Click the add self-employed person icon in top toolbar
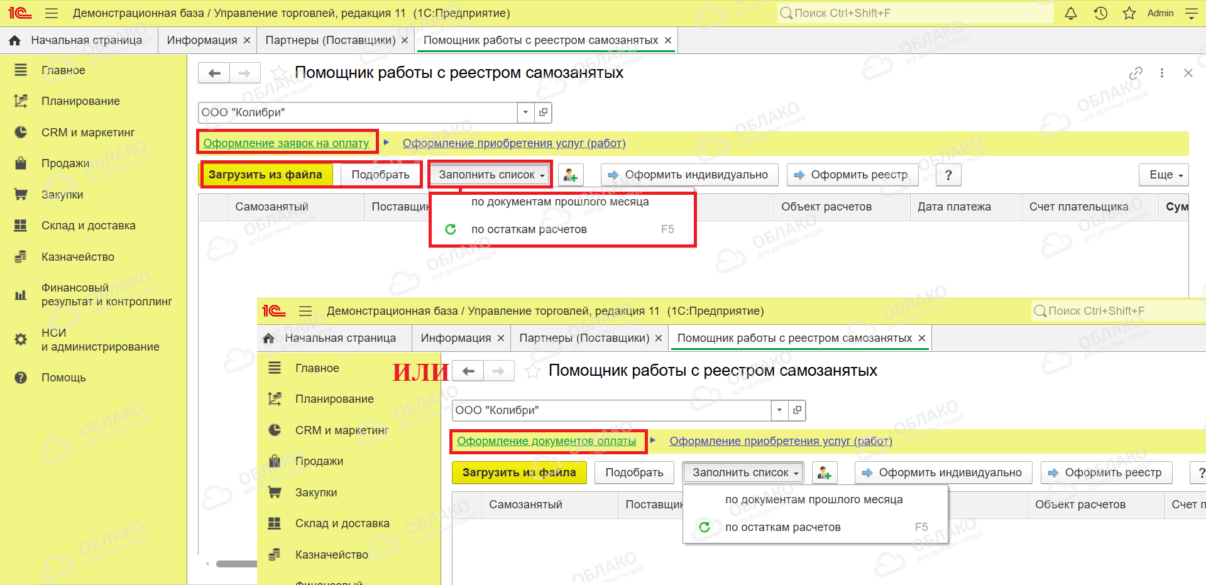Viewport: 1206px width, 585px height. point(571,175)
